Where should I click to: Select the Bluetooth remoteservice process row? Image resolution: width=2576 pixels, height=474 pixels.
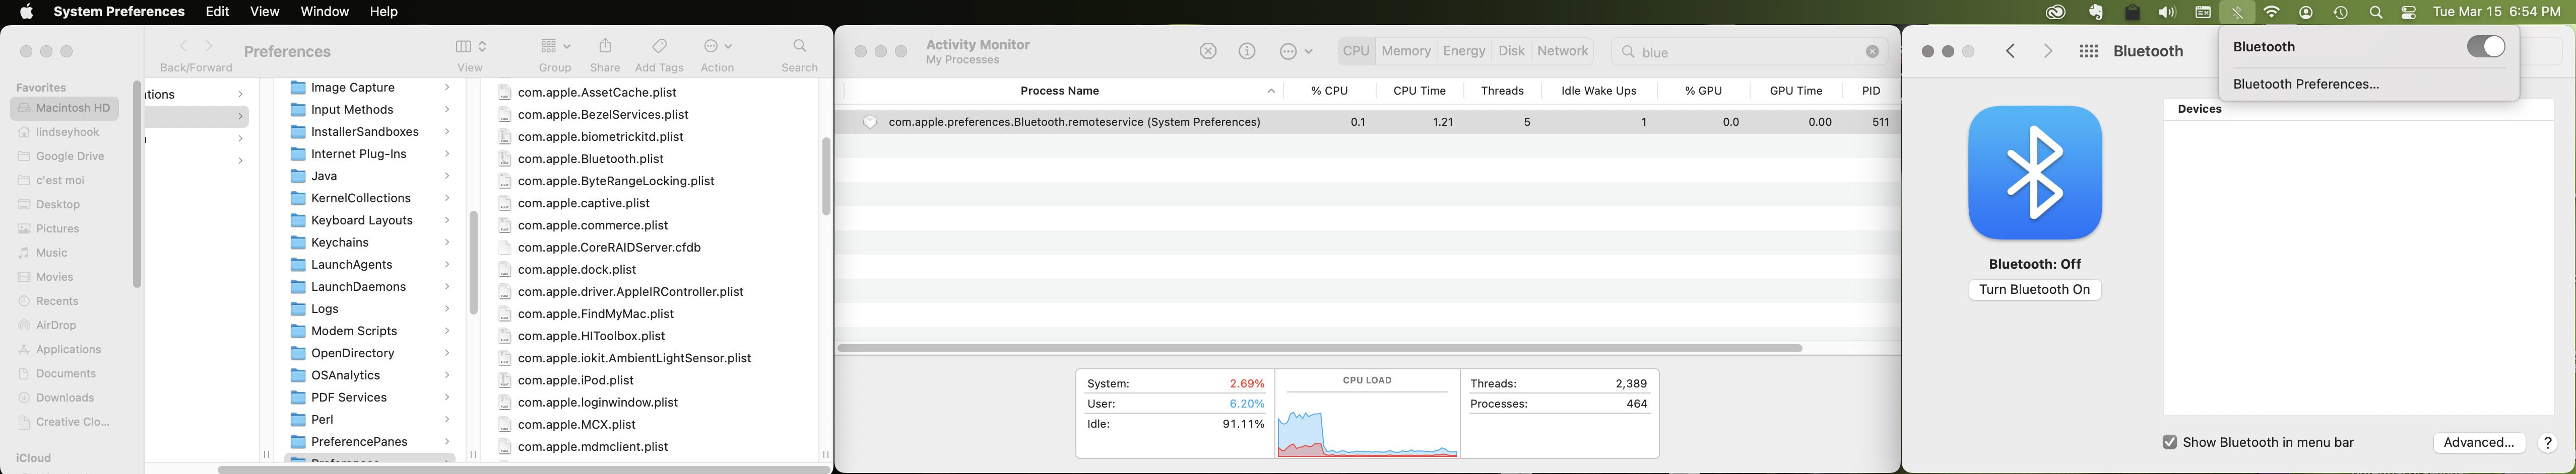[1368, 122]
